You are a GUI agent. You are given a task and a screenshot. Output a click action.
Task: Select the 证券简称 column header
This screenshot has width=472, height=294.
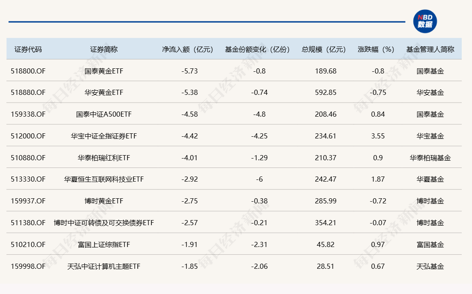click(104, 49)
